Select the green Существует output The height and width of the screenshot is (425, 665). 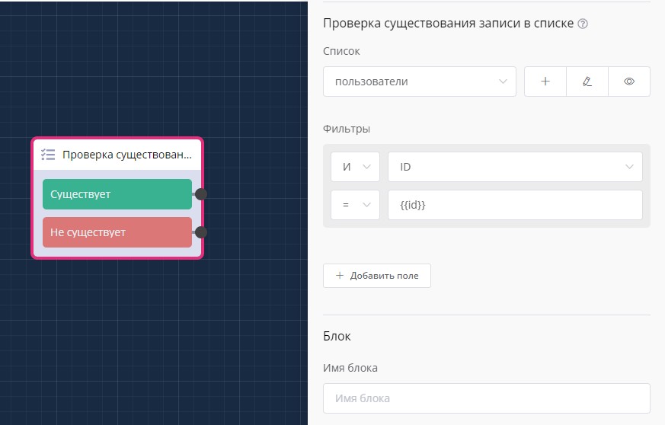click(117, 194)
